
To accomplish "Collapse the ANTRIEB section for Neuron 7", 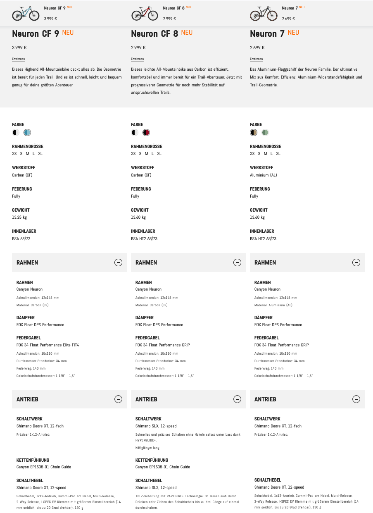I will tap(356, 399).
